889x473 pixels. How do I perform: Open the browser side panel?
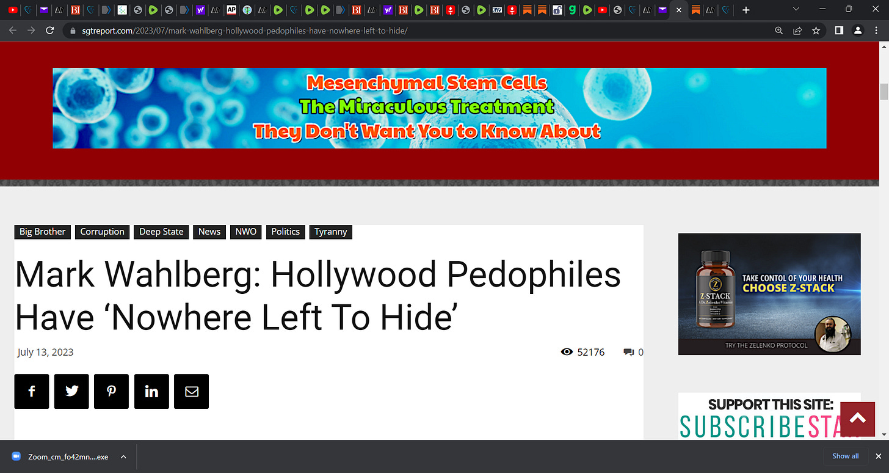[x=840, y=31]
